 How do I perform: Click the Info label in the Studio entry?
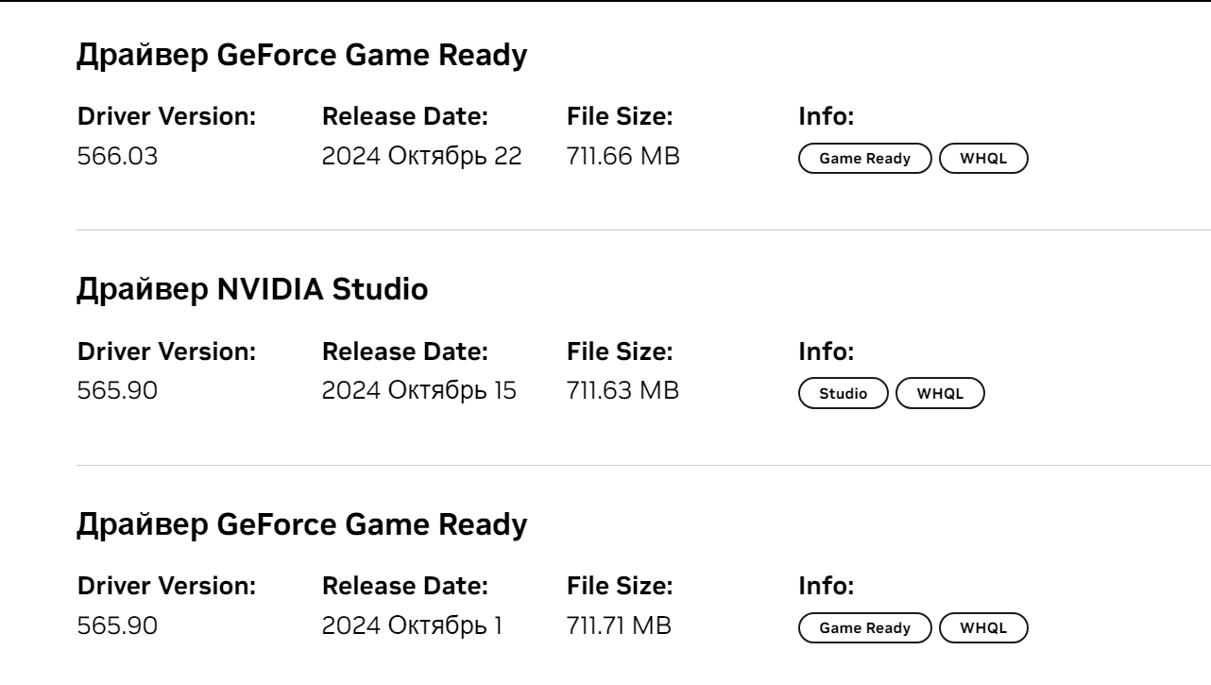[826, 352]
